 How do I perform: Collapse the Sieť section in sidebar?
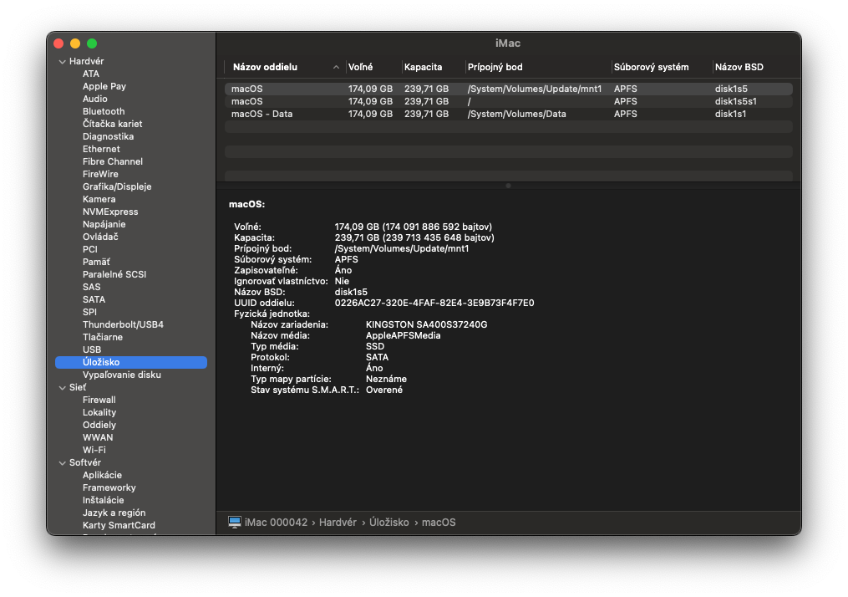tap(62, 388)
